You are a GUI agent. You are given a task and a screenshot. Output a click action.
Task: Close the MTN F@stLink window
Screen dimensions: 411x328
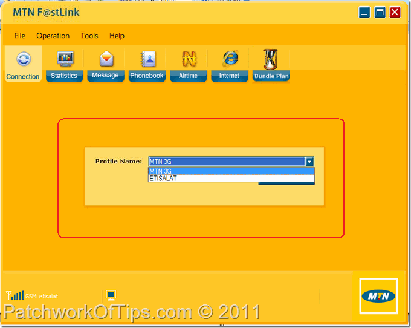pyautogui.click(x=395, y=12)
